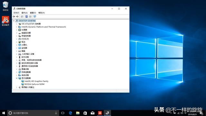This screenshot has width=206, height=116.
Task: Expand the 磁盘驱动器 (disk drives) node
Action: click(17, 33)
